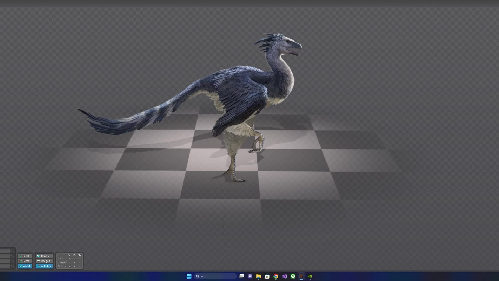Click the highlighted World button

pos(25,266)
